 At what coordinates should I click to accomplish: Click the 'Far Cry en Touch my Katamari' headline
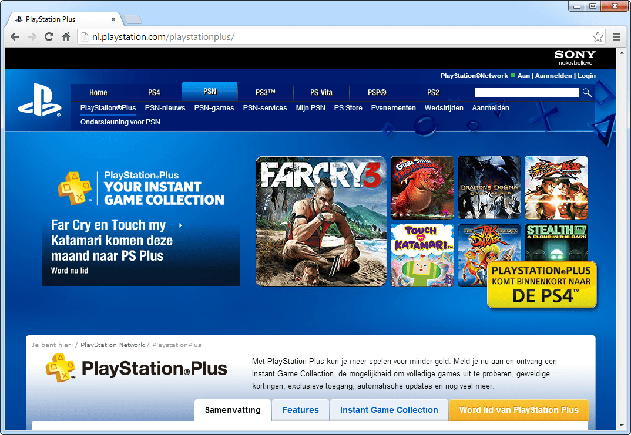[112, 241]
